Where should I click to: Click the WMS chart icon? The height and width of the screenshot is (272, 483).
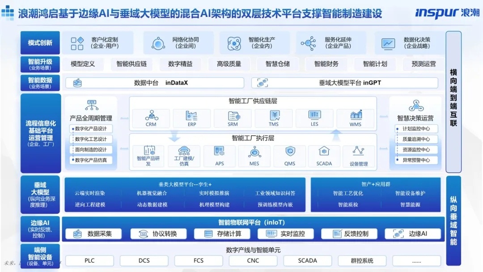tap(356, 115)
